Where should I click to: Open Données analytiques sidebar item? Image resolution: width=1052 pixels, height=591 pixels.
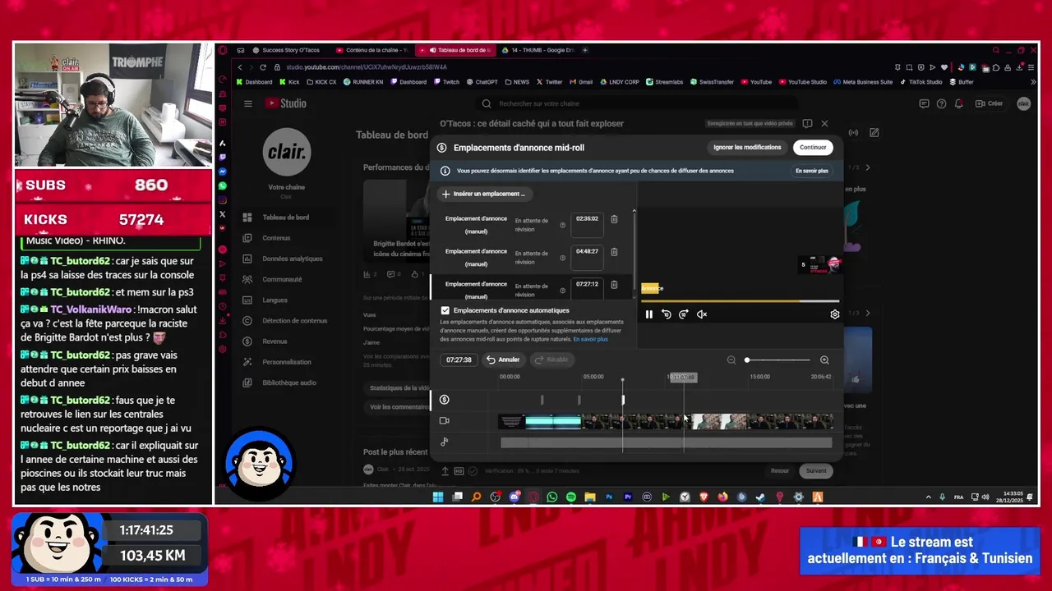286,259
